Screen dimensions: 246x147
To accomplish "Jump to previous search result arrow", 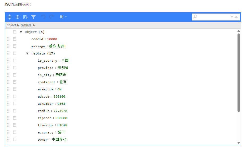I will click(x=236, y=17).
